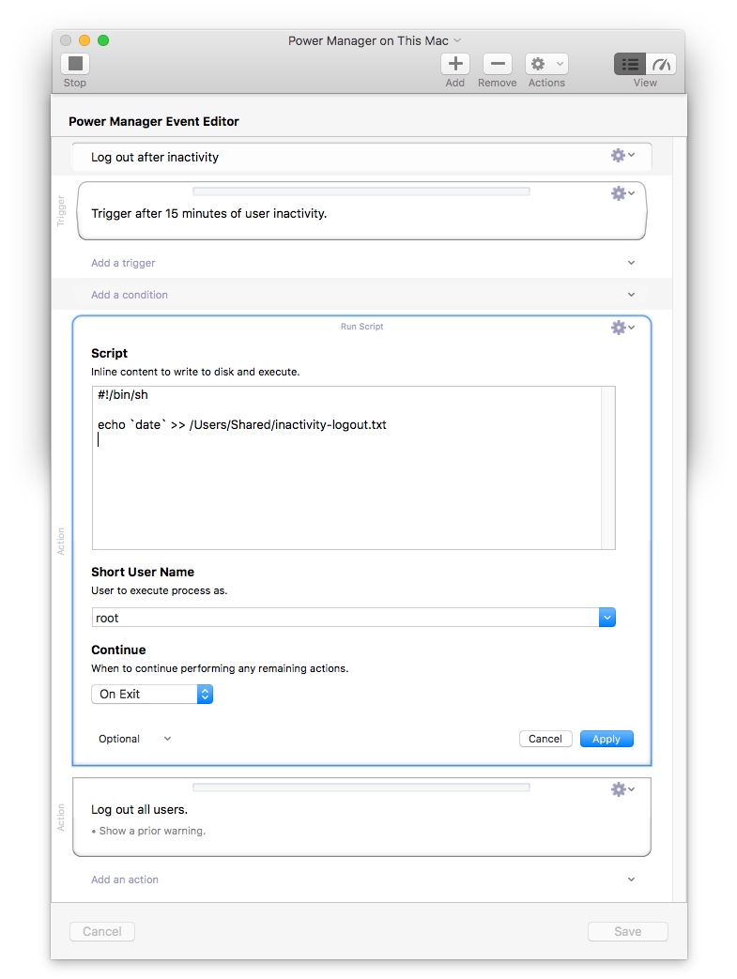Viewport: 737px width, 979px height.
Task: Click the event name 'Log out after inactivity'
Action: pyautogui.click(x=155, y=158)
